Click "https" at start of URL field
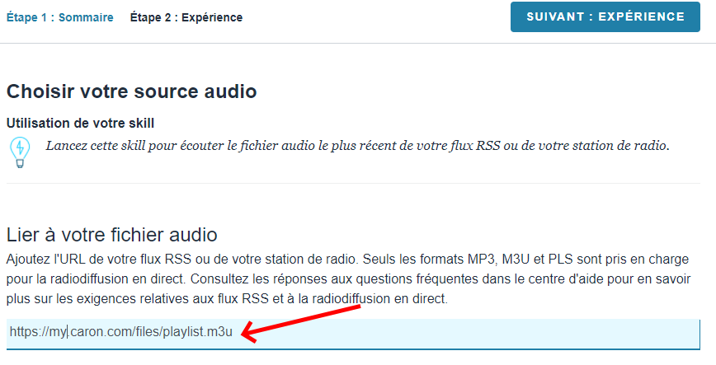 (23, 333)
